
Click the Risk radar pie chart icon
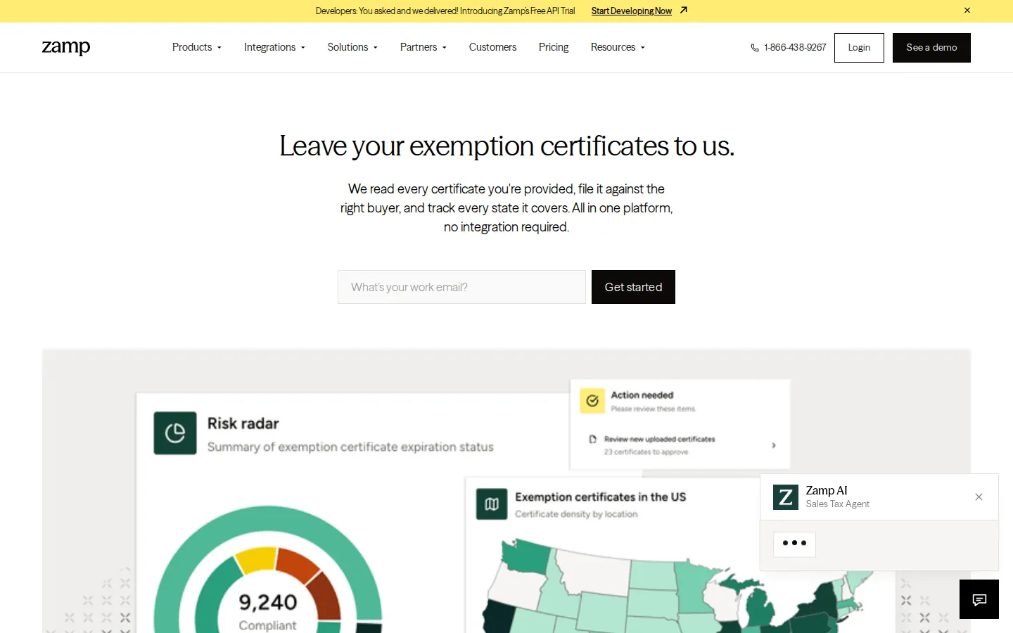point(175,433)
